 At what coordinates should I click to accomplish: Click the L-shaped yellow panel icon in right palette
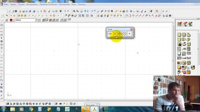pyautogui.click(x=189, y=35)
